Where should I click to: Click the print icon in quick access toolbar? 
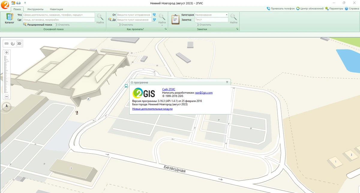[x=18, y=3]
